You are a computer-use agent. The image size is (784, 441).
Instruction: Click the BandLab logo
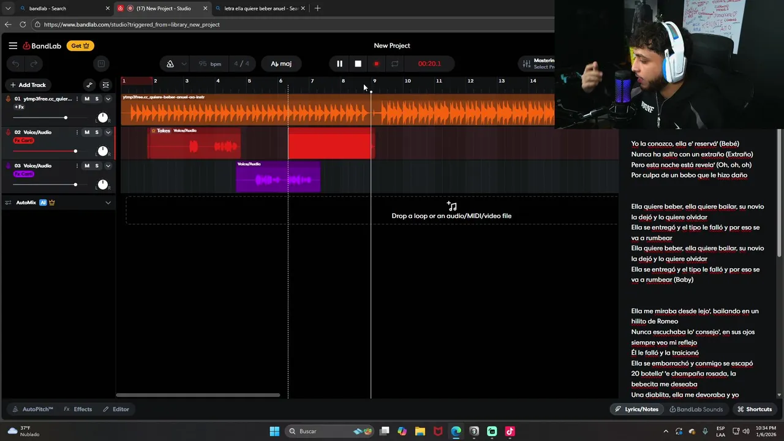(x=42, y=45)
